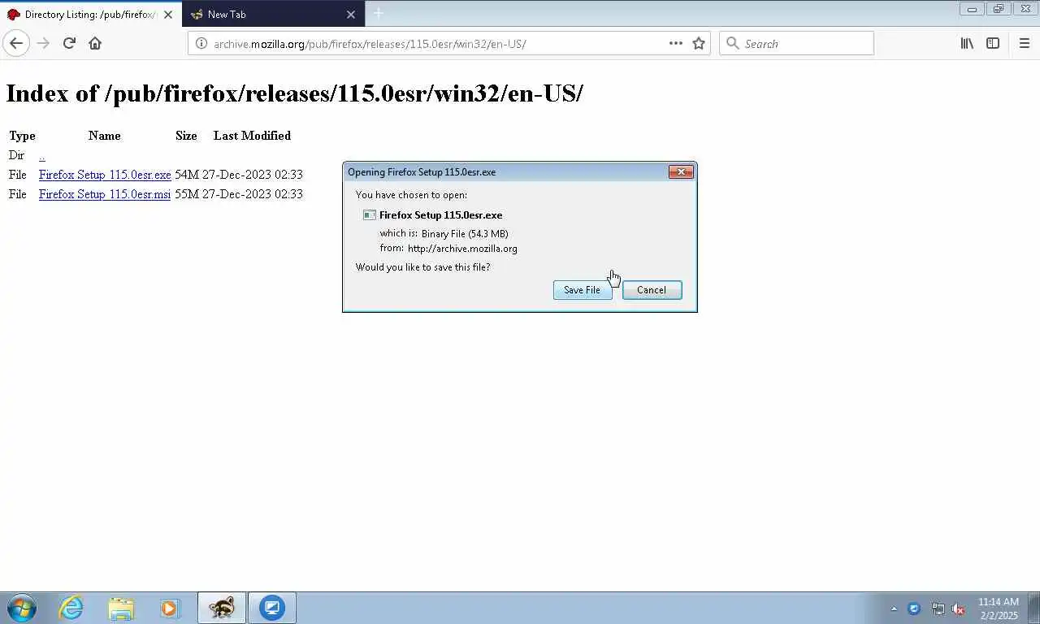The height and width of the screenshot is (624, 1040).
Task: Click the 'Type' column header
Action: [x=22, y=136]
